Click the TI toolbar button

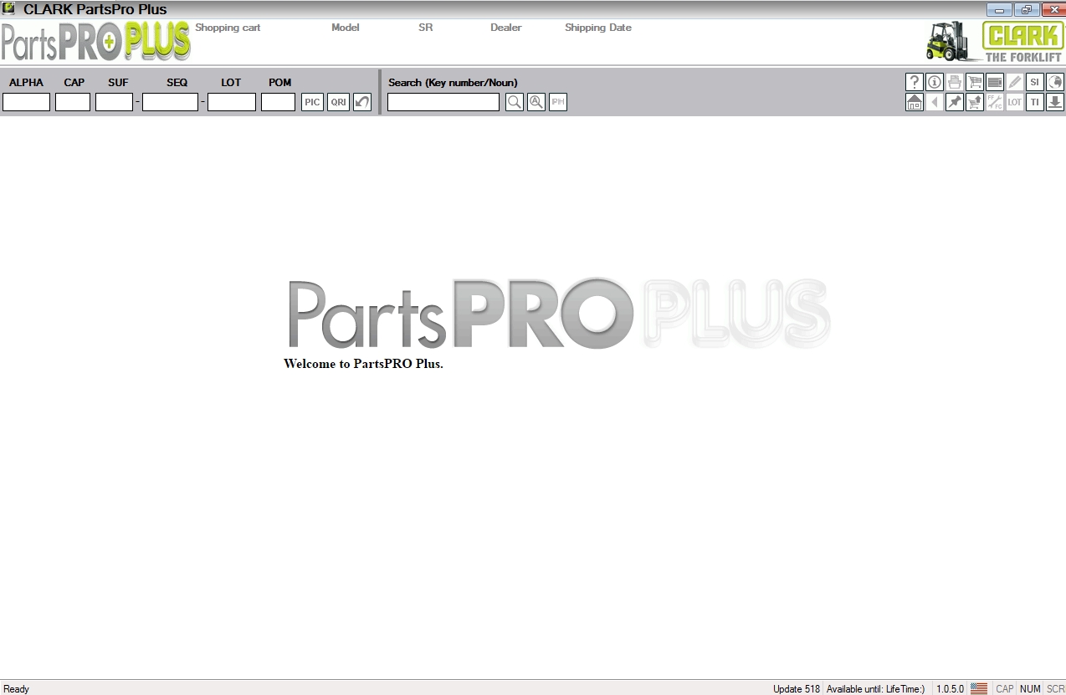[1035, 102]
